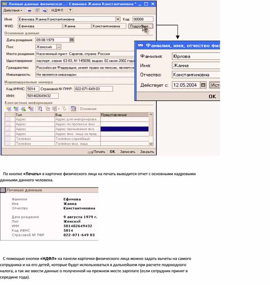
Task: Click the clear filter icon in contact toolbar
Action: tap(64, 109)
